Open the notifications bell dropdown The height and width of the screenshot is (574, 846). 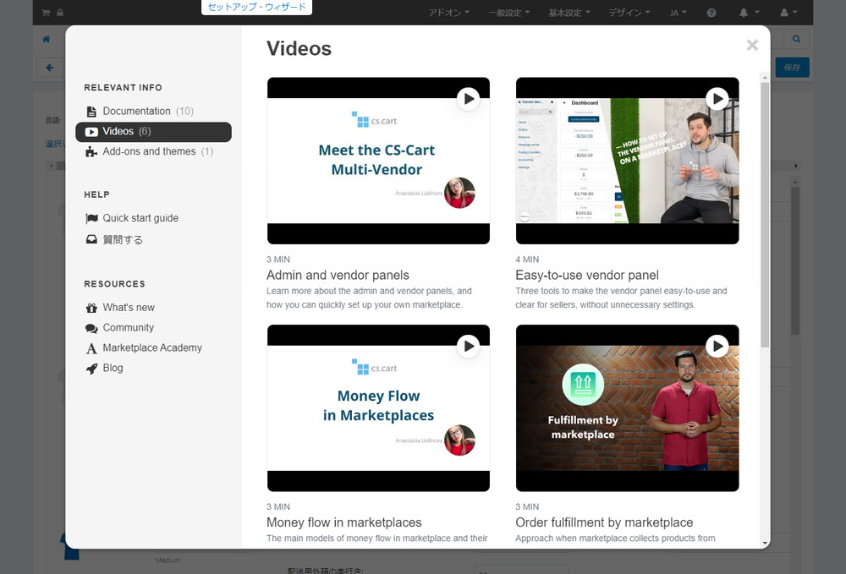pos(749,13)
